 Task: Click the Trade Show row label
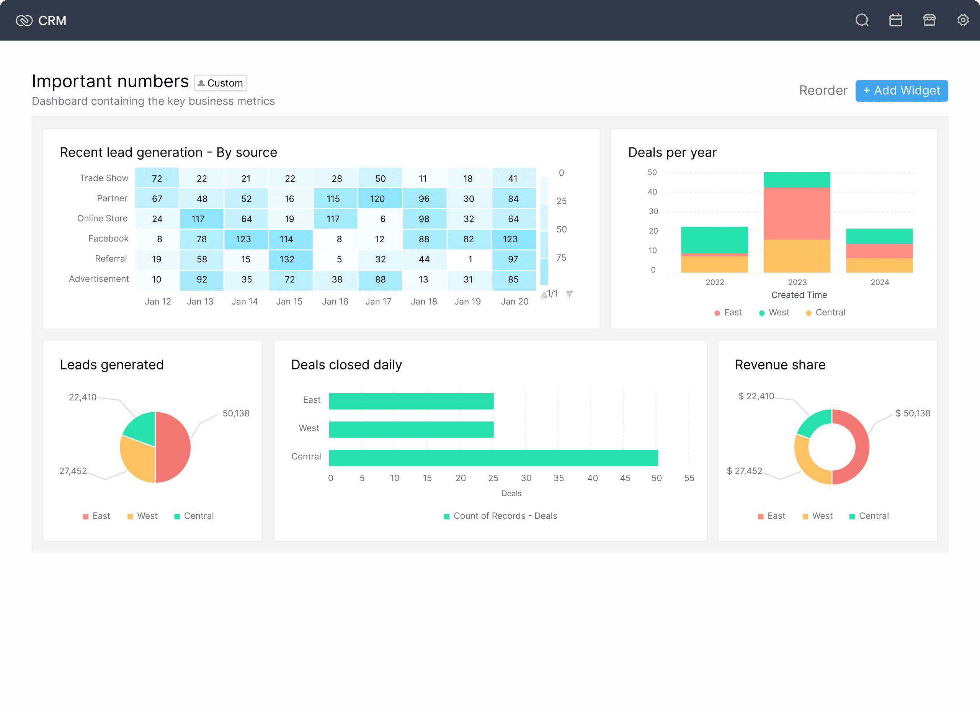(x=104, y=178)
